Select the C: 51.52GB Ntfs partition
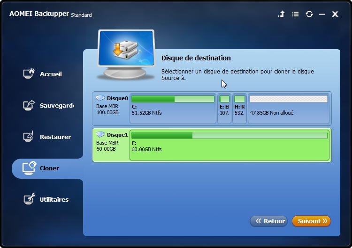The image size is (352, 248). point(173,109)
